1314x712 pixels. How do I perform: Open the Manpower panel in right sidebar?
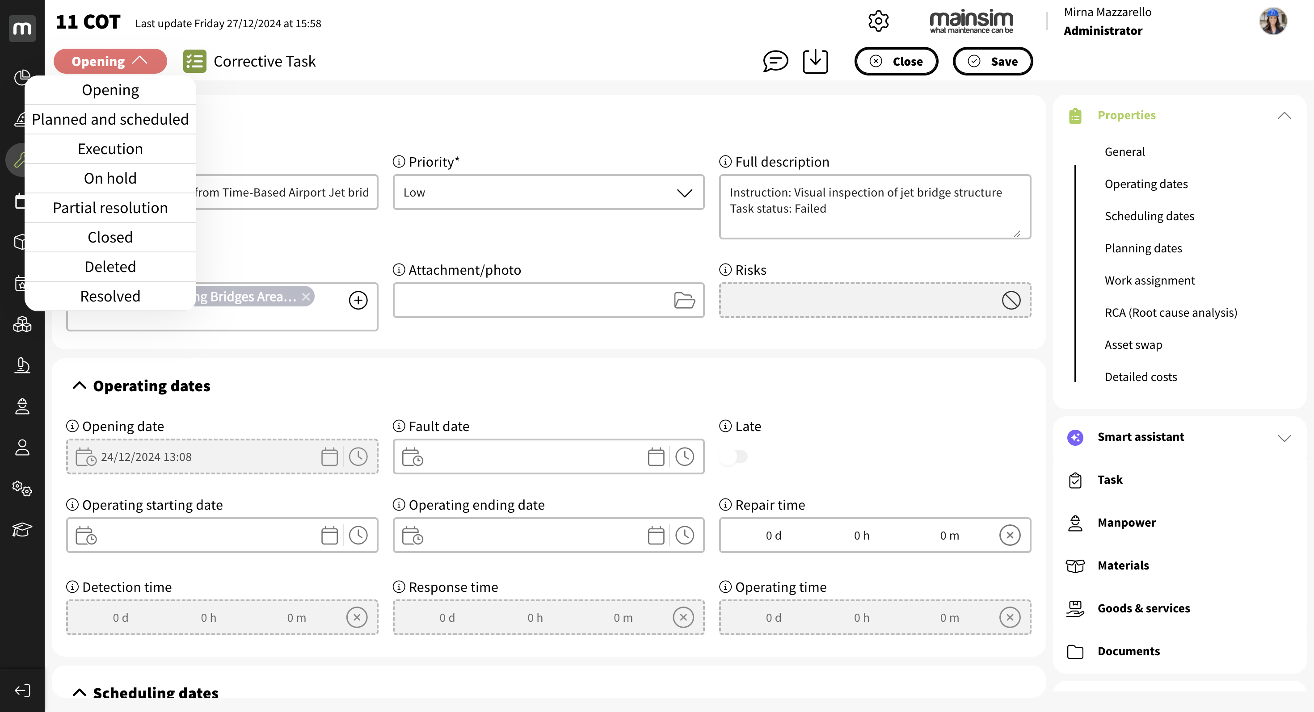click(x=1075, y=523)
